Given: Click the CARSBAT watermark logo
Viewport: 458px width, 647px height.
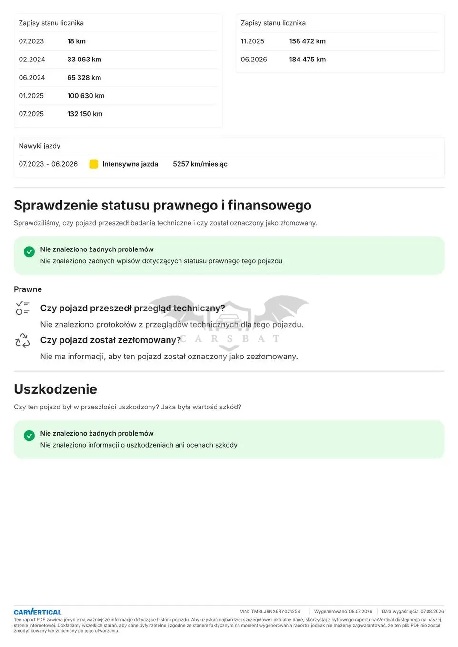Looking at the screenshot, I should 229,321.
